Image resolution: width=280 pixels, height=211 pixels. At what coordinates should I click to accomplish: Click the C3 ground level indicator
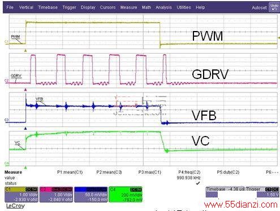click(x=7, y=120)
